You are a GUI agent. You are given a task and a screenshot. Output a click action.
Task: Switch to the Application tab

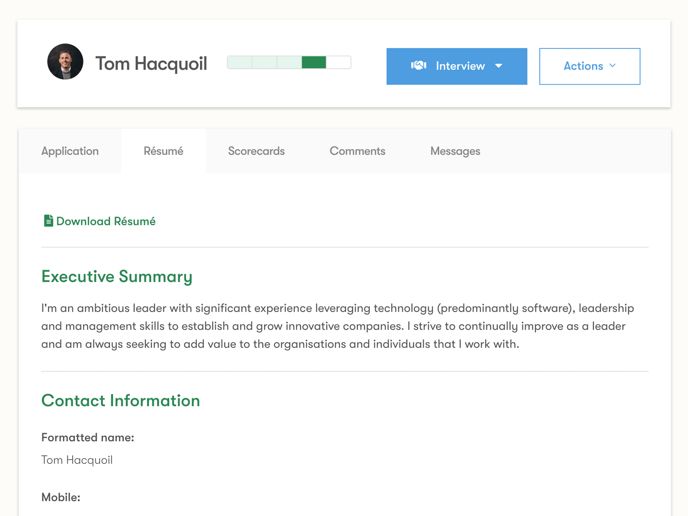tap(70, 151)
